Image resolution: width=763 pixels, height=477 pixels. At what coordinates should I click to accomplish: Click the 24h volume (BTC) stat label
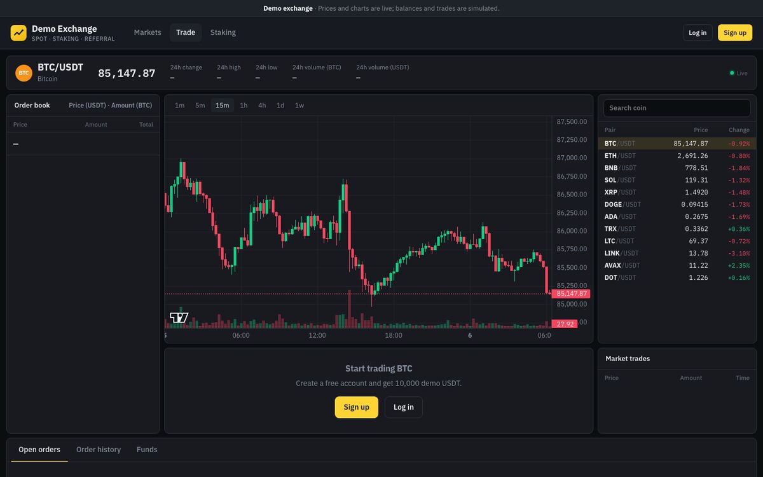pyautogui.click(x=317, y=67)
